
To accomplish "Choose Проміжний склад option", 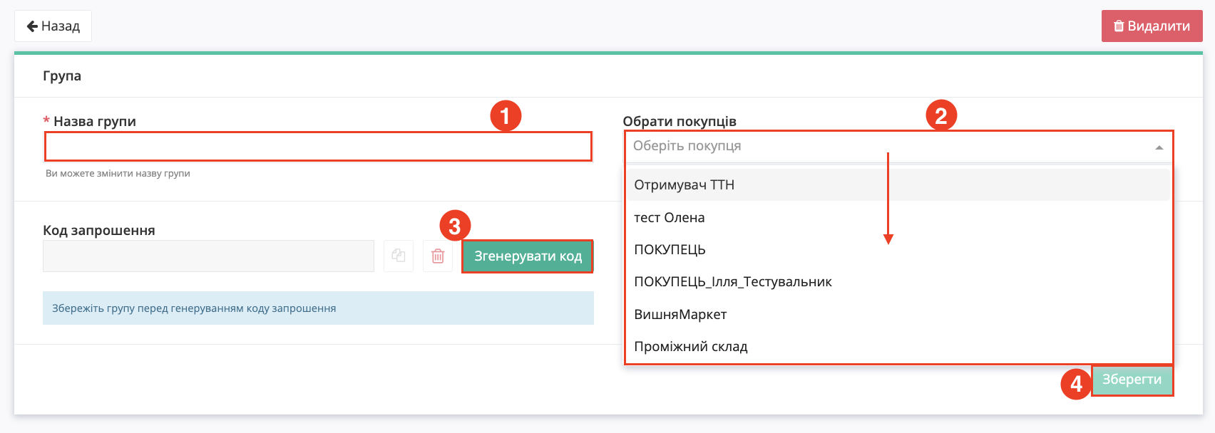I will [x=898, y=347].
